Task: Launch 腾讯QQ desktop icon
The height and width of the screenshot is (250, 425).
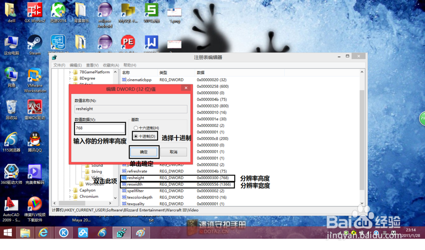Action: [35, 142]
